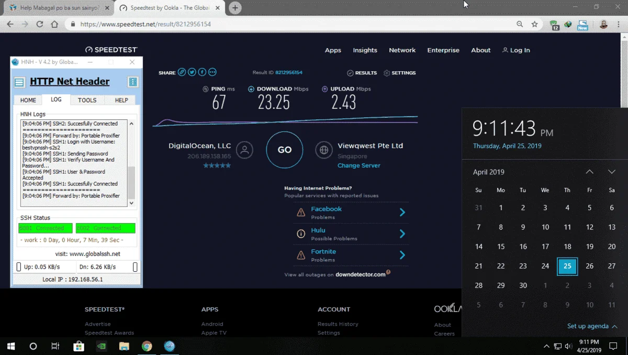Share result via link icon
The height and width of the screenshot is (355, 628).
[182, 72]
